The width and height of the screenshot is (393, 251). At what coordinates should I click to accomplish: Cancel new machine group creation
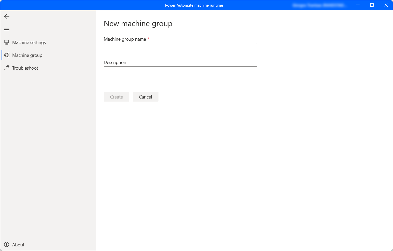(145, 97)
